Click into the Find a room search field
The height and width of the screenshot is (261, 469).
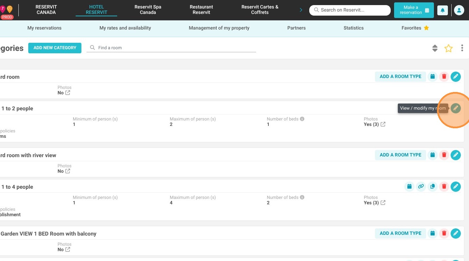coord(171,48)
